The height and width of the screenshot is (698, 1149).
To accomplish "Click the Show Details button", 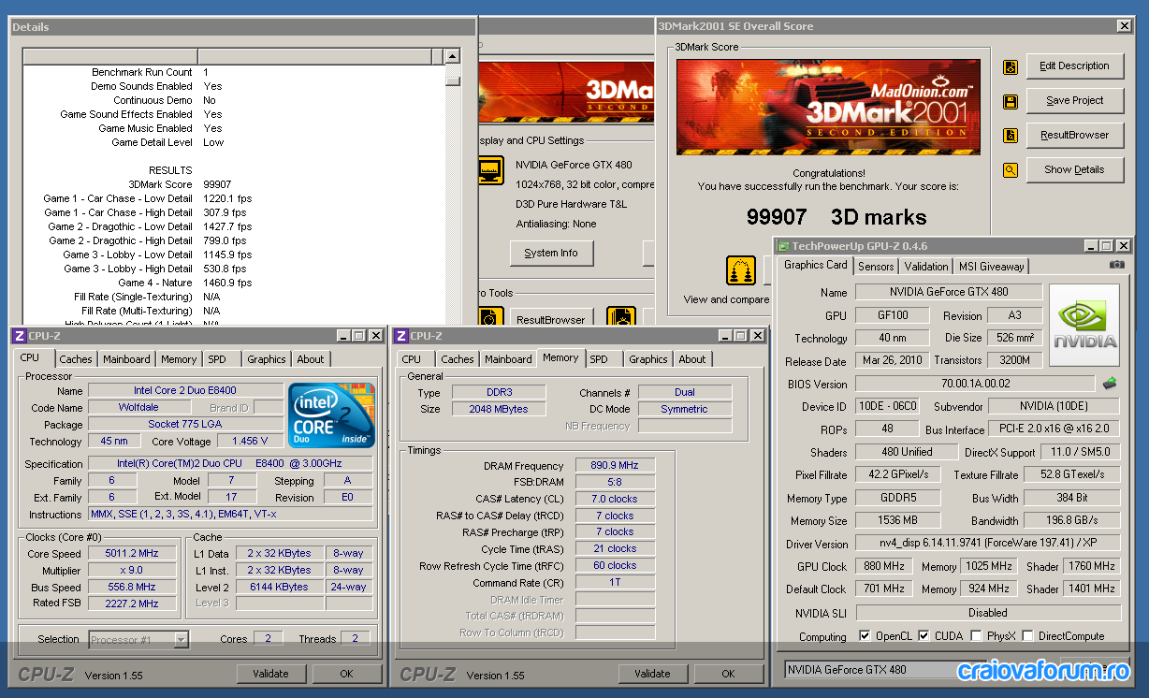I will (1074, 170).
